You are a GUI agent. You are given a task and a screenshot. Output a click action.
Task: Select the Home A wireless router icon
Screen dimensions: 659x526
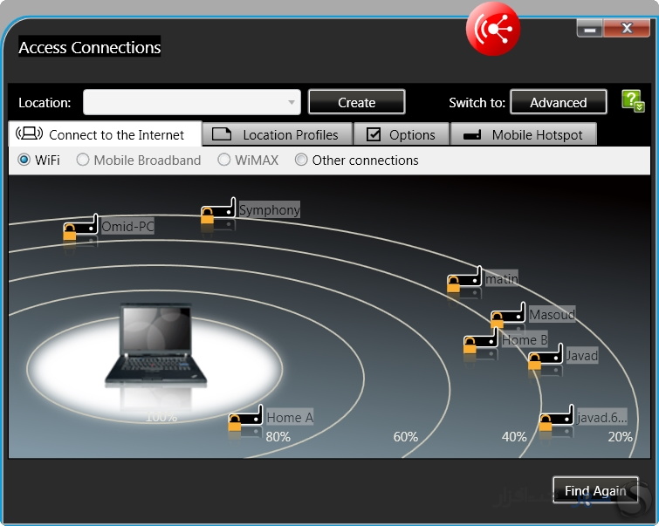coord(246,418)
